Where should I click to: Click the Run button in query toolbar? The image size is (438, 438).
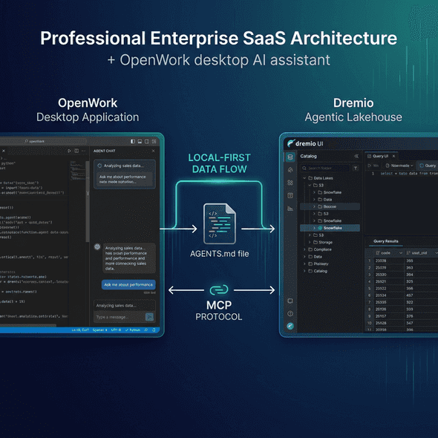(373, 166)
